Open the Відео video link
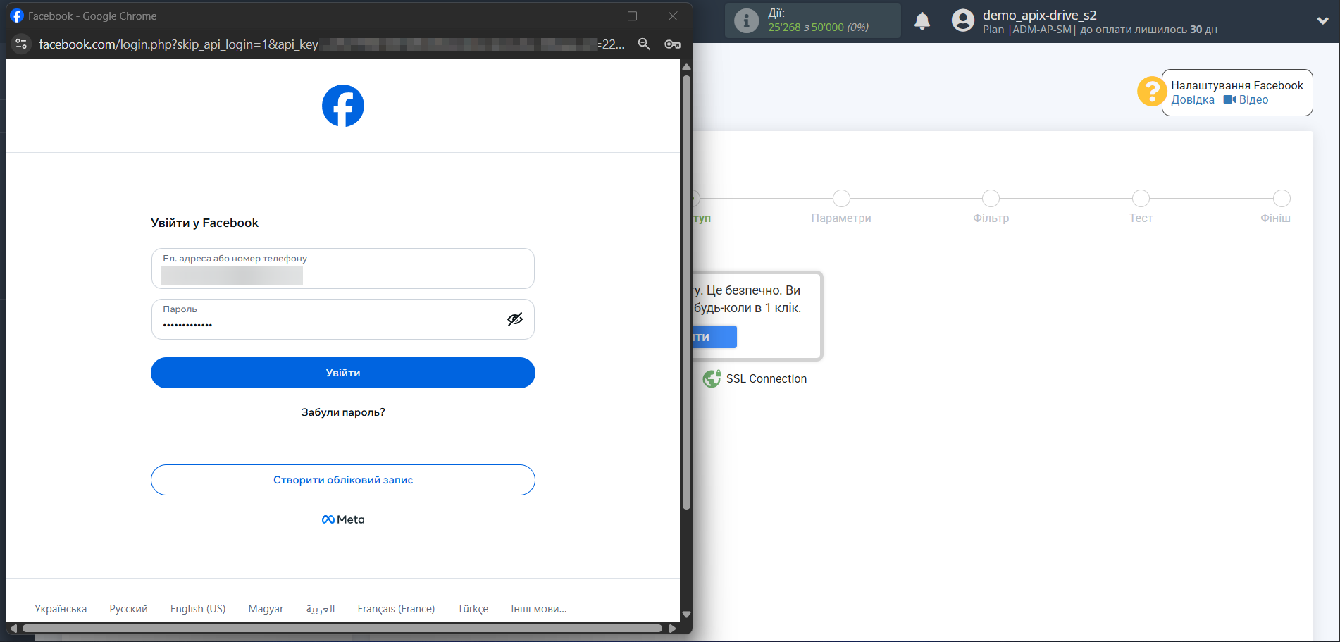Screen dimensions: 1340x642 click(1246, 100)
